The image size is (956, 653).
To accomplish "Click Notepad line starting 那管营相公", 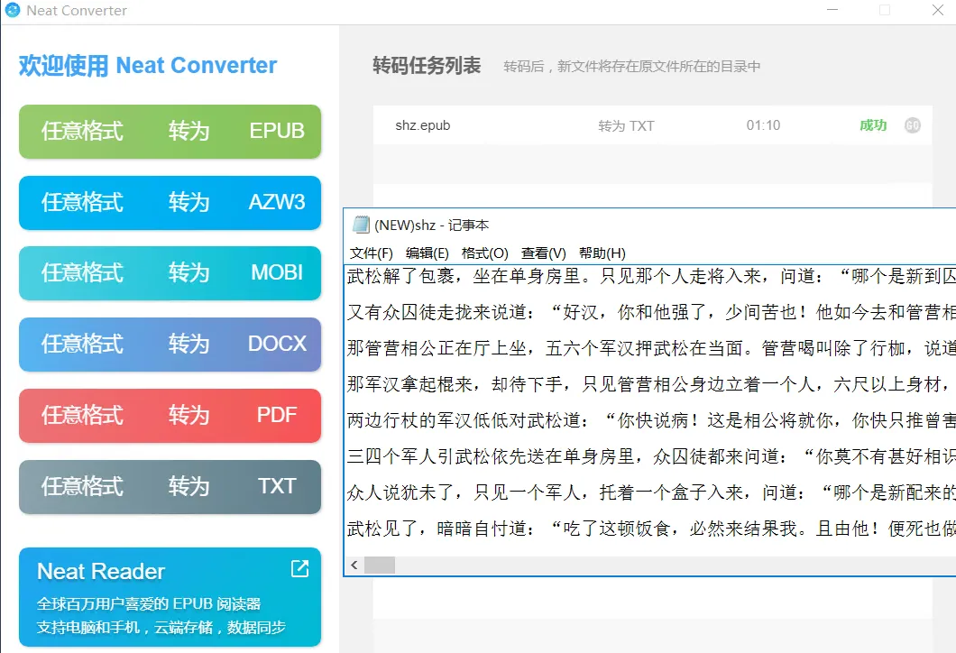I will (650, 348).
